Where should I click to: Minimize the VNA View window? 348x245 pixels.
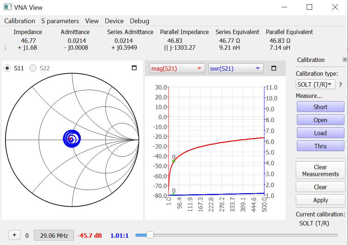284,7
